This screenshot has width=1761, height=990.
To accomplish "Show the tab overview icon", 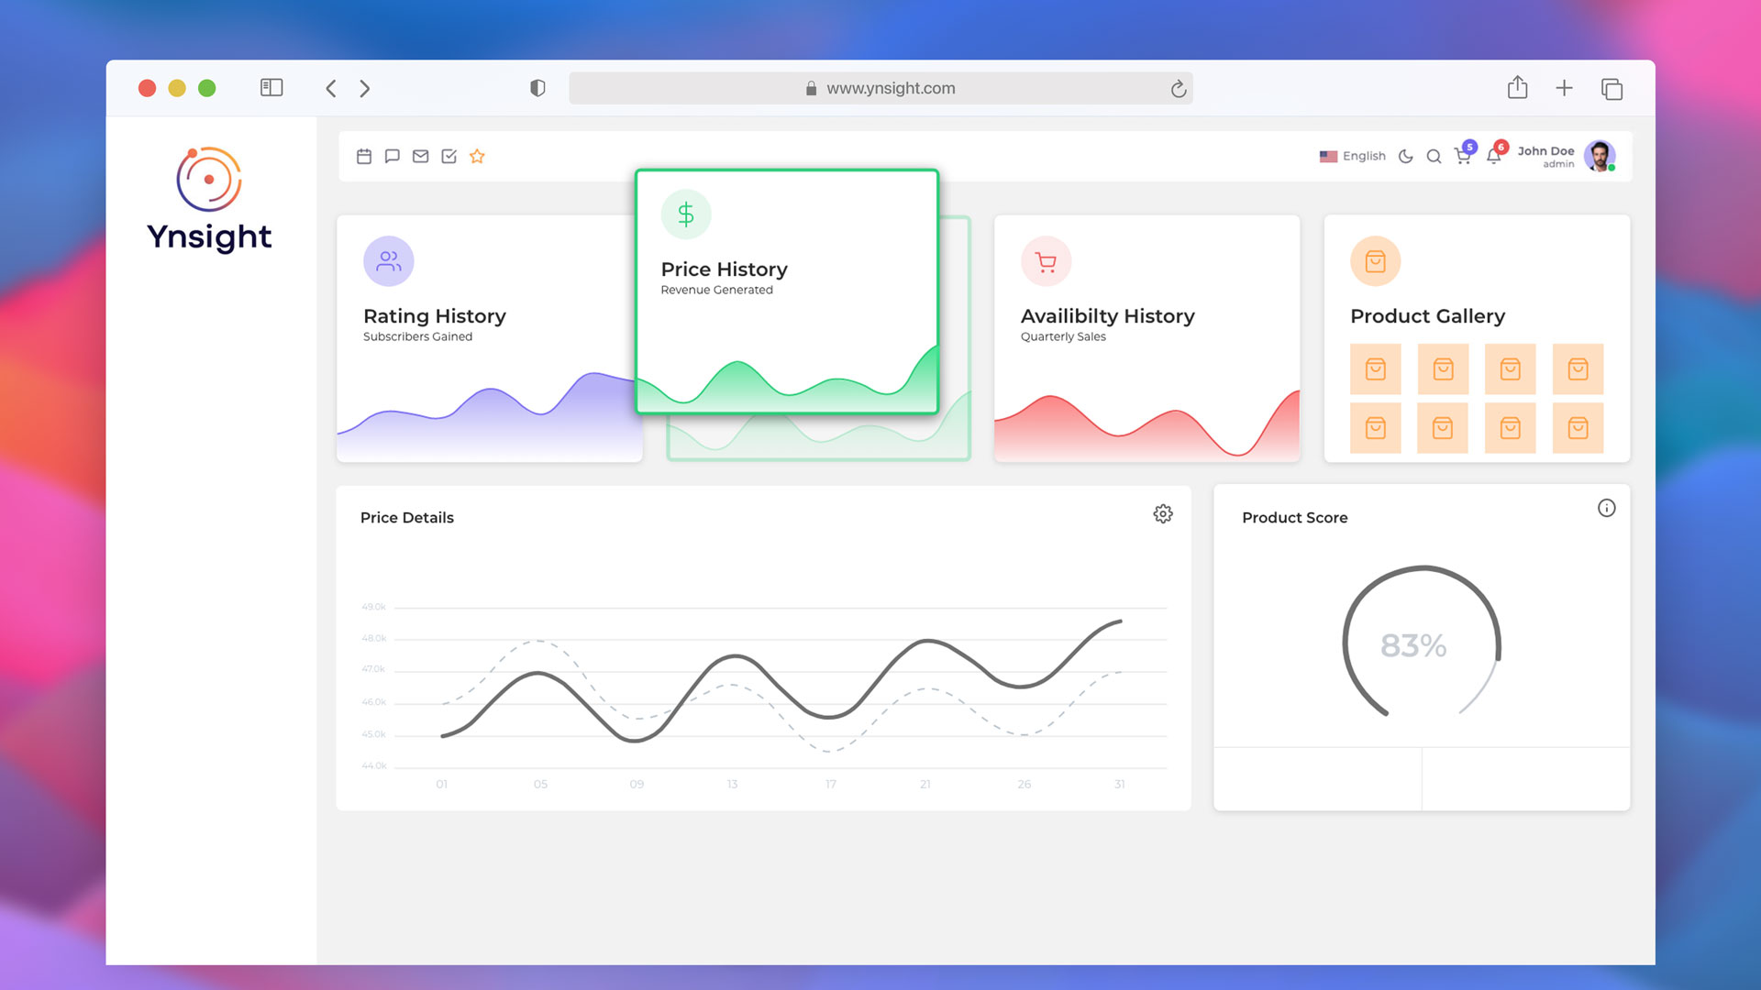I will coord(1612,89).
